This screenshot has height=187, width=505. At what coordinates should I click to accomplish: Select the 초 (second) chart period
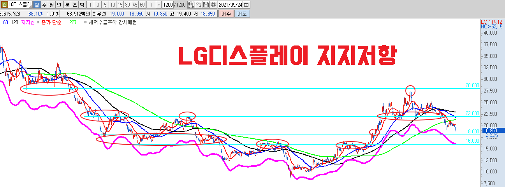point(74,5)
